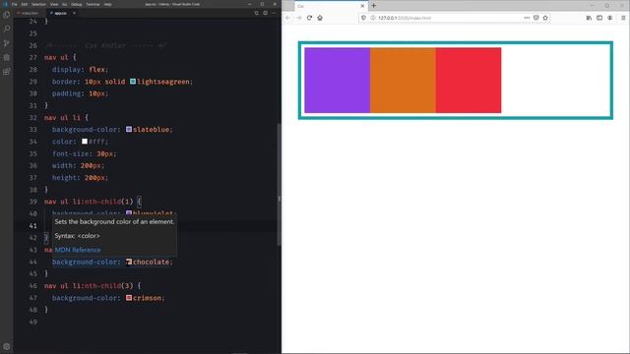Open Firefox account icon
The image size is (630, 354).
point(610,18)
